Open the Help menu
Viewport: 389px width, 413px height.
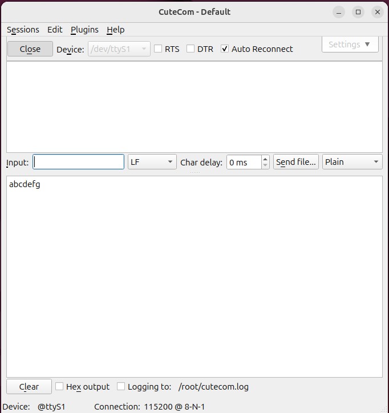pyautogui.click(x=116, y=30)
